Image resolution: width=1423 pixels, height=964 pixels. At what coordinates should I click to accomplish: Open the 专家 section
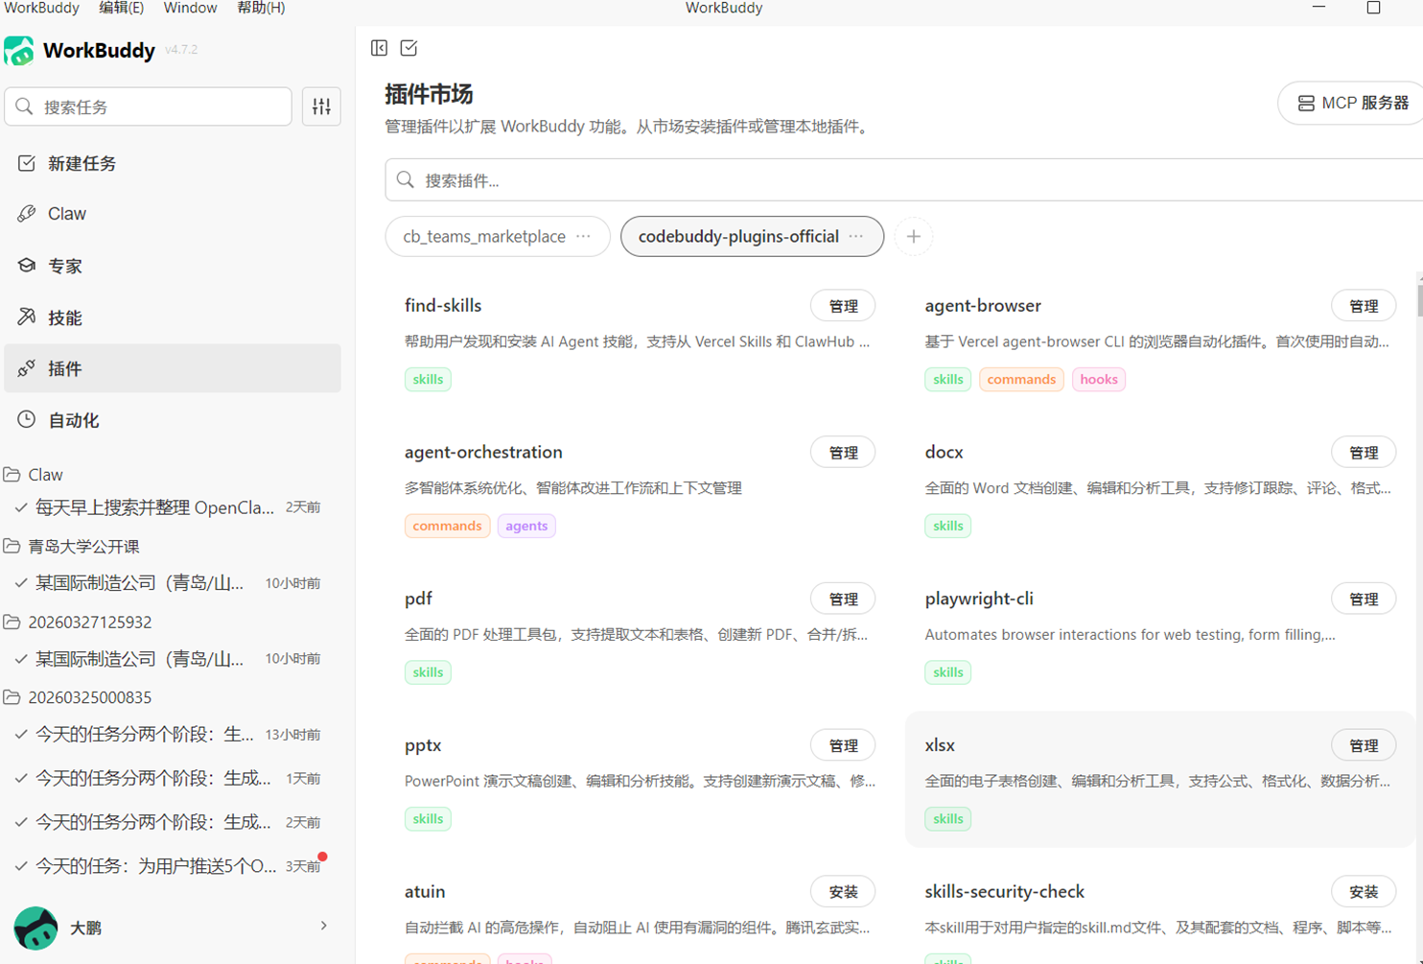(173, 266)
